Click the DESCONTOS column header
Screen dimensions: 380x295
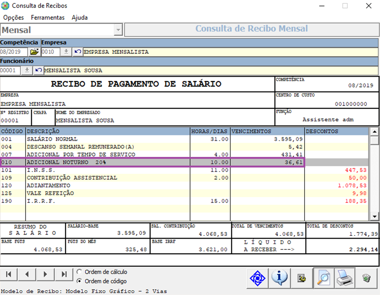pyautogui.click(x=336, y=131)
